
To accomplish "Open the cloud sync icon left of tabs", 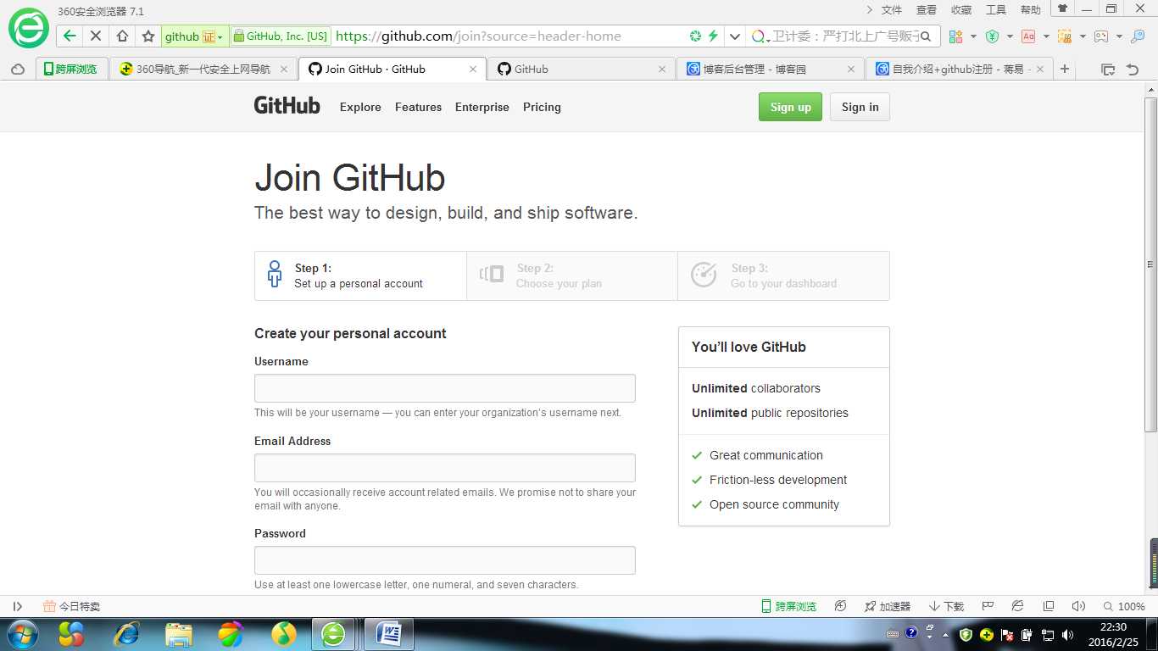I will coord(17,70).
